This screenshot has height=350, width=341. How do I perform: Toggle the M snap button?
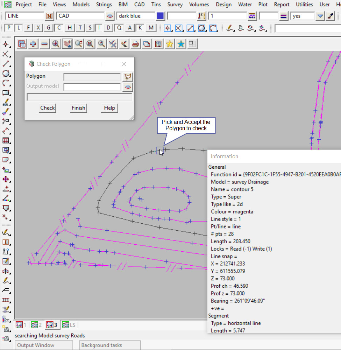click(151, 28)
